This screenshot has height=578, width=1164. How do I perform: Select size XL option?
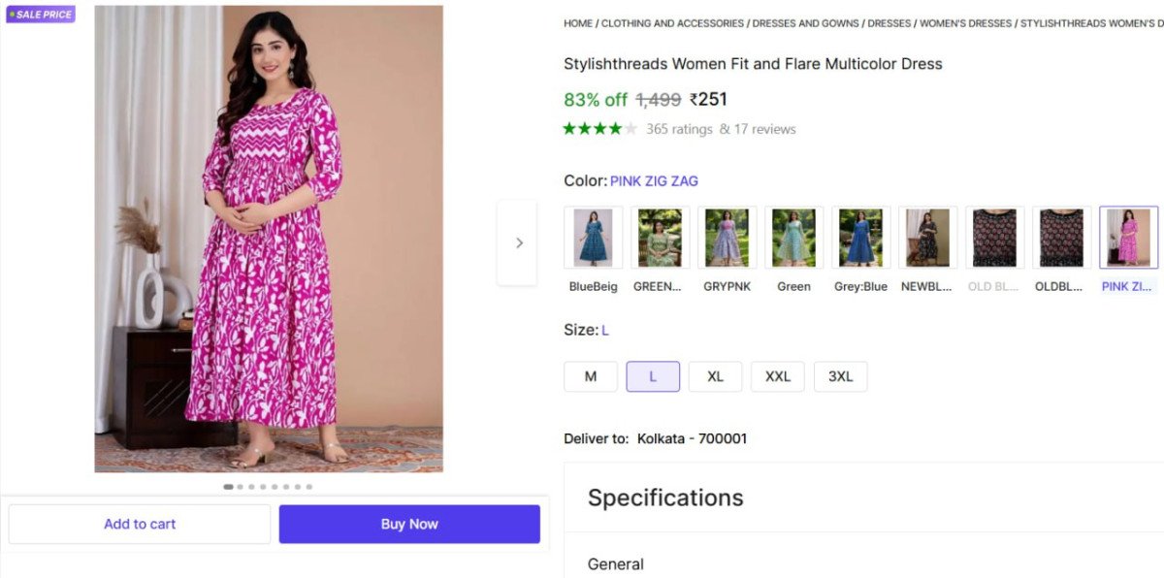click(715, 376)
